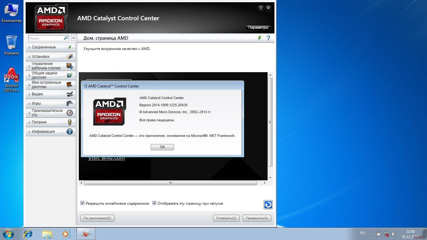Click the vertical scrollbar thumb of content pane

(270, 122)
